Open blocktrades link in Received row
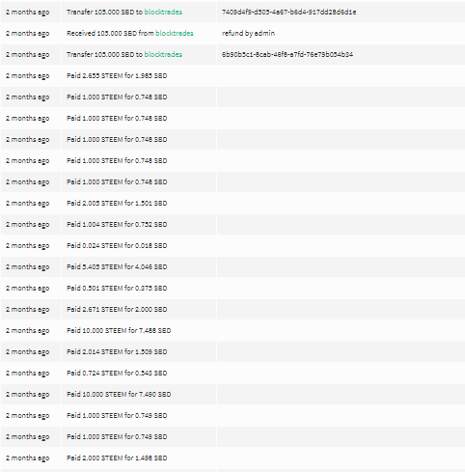This screenshot has height=472, width=465. 175,34
